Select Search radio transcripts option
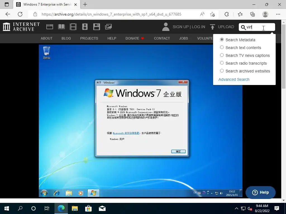 pos(222,63)
